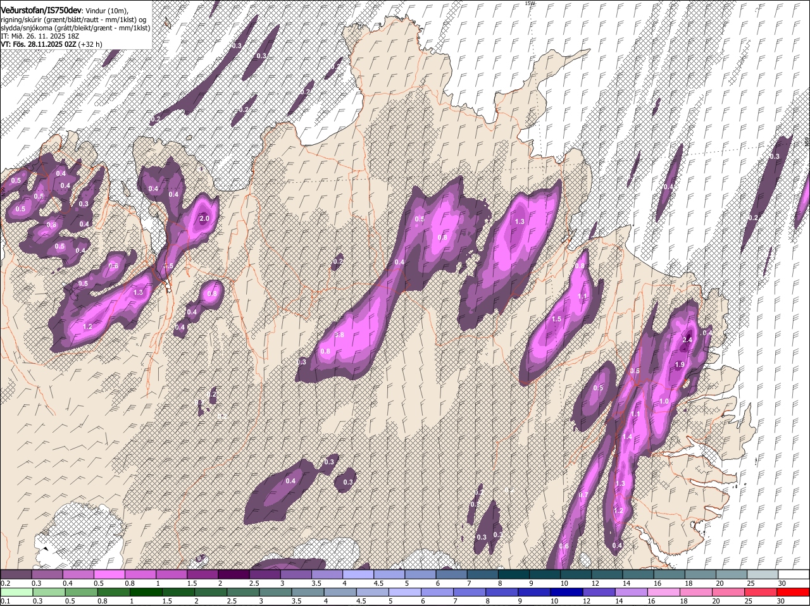Click the Veðurstofan/IS750dev title text
This screenshot has width=810, height=606.
(x=40, y=11)
